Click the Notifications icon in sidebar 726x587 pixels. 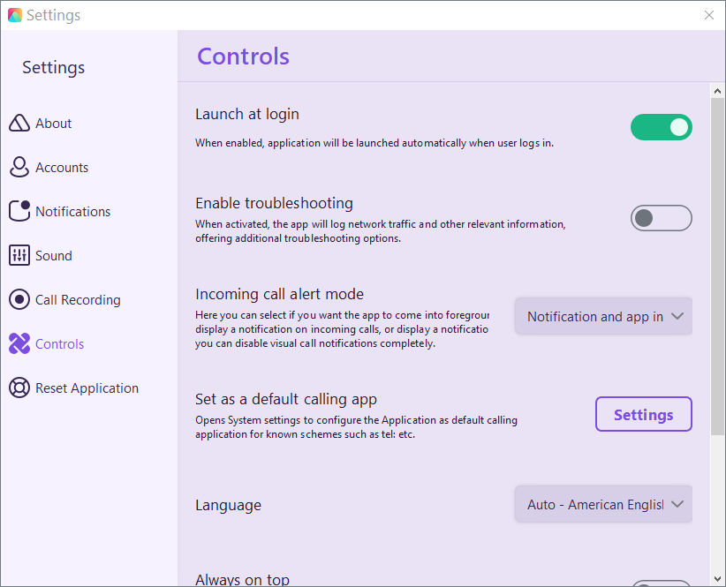(19, 212)
